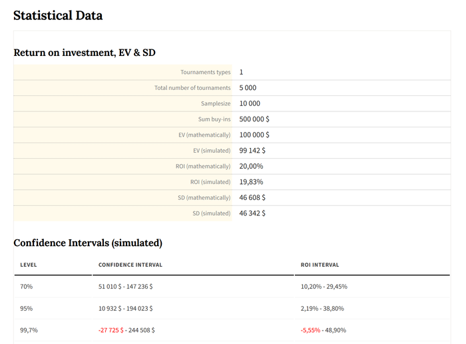
Task: Click the EV (simulated) value 99 142 $
Action: [x=252, y=151]
